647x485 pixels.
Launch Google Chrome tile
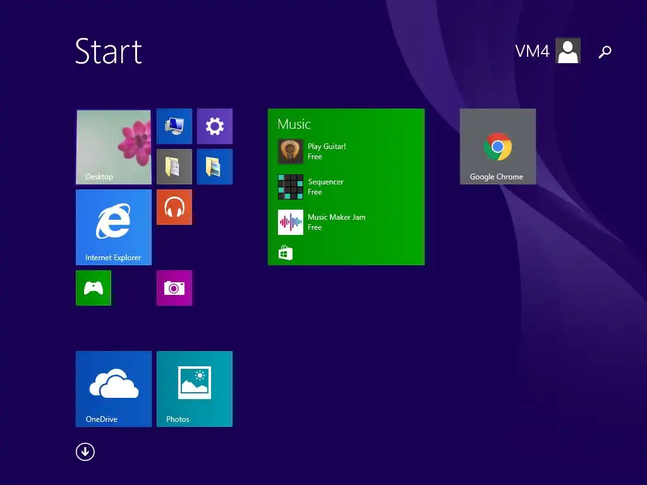click(498, 147)
